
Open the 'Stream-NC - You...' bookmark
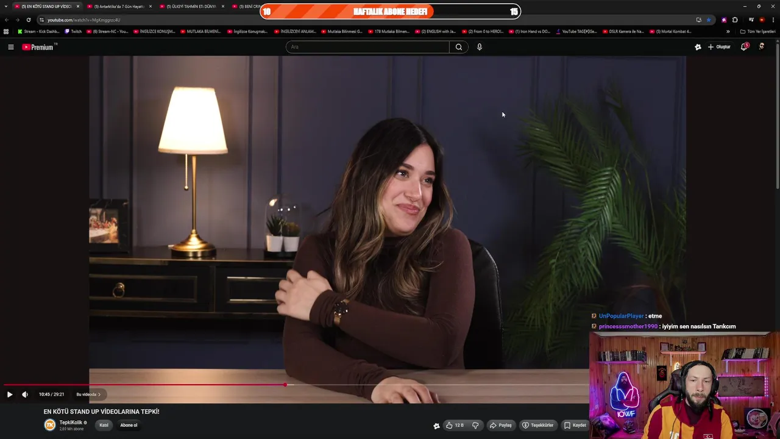point(107,31)
